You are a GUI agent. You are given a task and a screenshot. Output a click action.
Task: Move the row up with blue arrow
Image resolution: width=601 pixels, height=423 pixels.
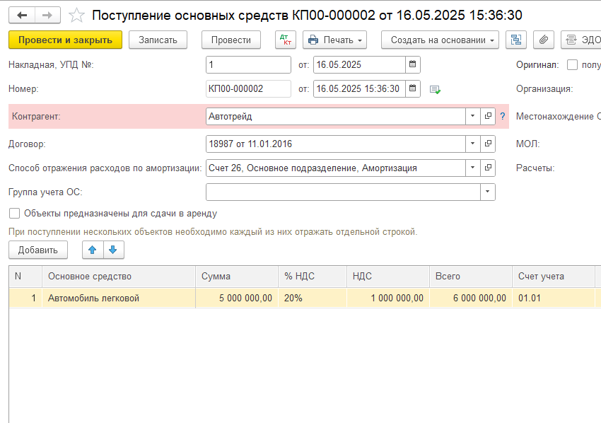pyautogui.click(x=93, y=250)
